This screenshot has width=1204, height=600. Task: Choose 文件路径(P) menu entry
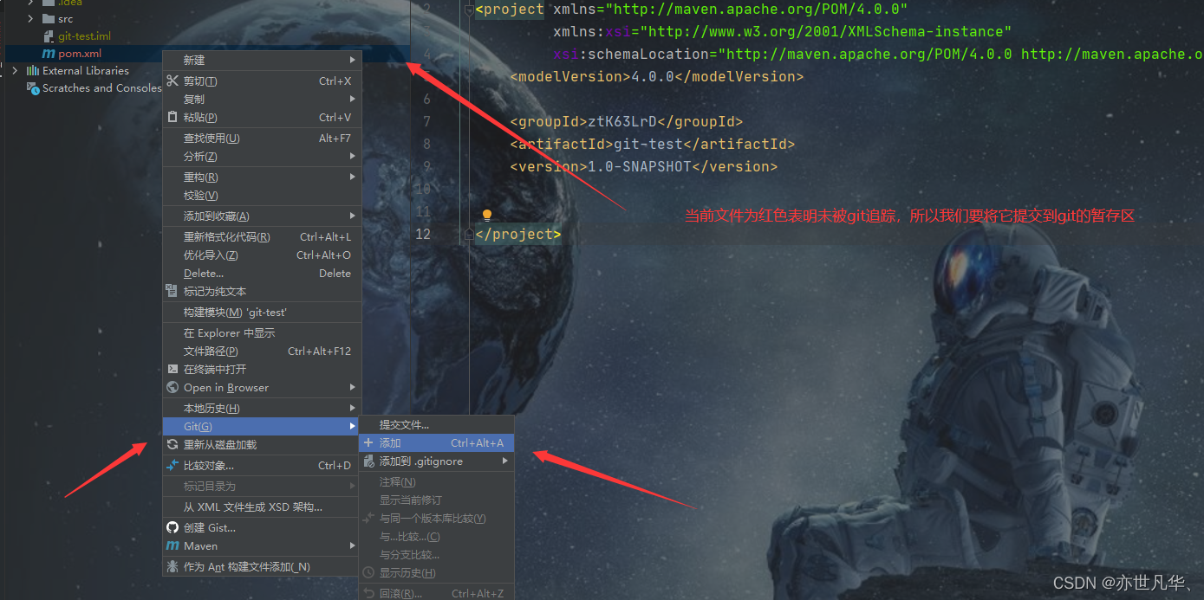[x=262, y=351]
